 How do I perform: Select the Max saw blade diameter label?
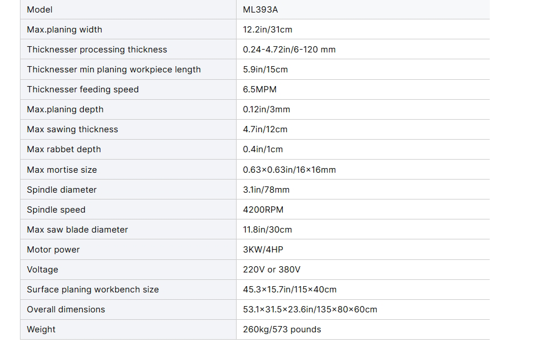78,230
